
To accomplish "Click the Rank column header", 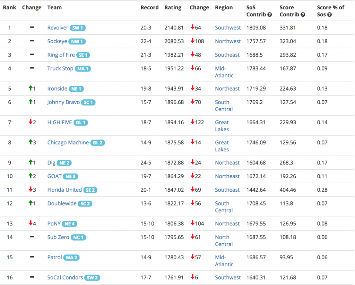I will pyautogui.click(x=10, y=8).
